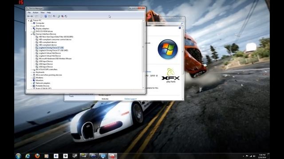Open the Online support link in System window
Image resolution: width=284 pixels, height=159 pixels.
pos(130,99)
